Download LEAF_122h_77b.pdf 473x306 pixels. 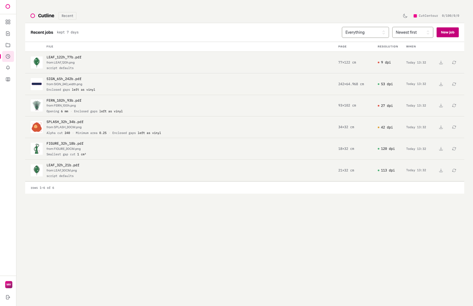tap(441, 62)
